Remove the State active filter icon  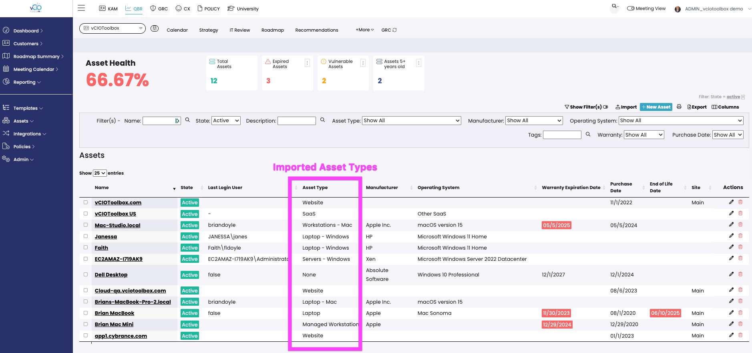(743, 97)
